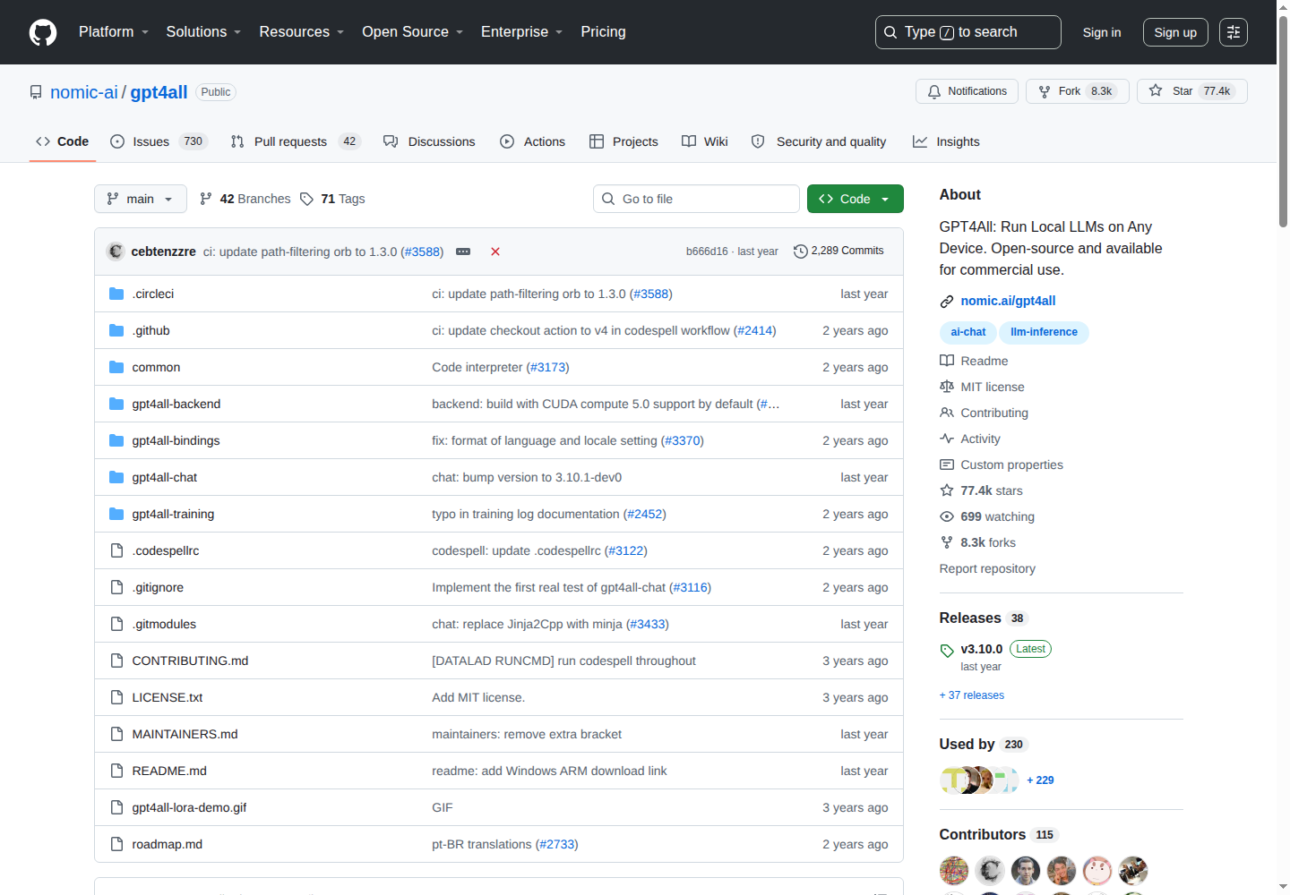The image size is (1290, 895).
Task: Click the GitHub Octocat logo
Action: [x=43, y=32]
